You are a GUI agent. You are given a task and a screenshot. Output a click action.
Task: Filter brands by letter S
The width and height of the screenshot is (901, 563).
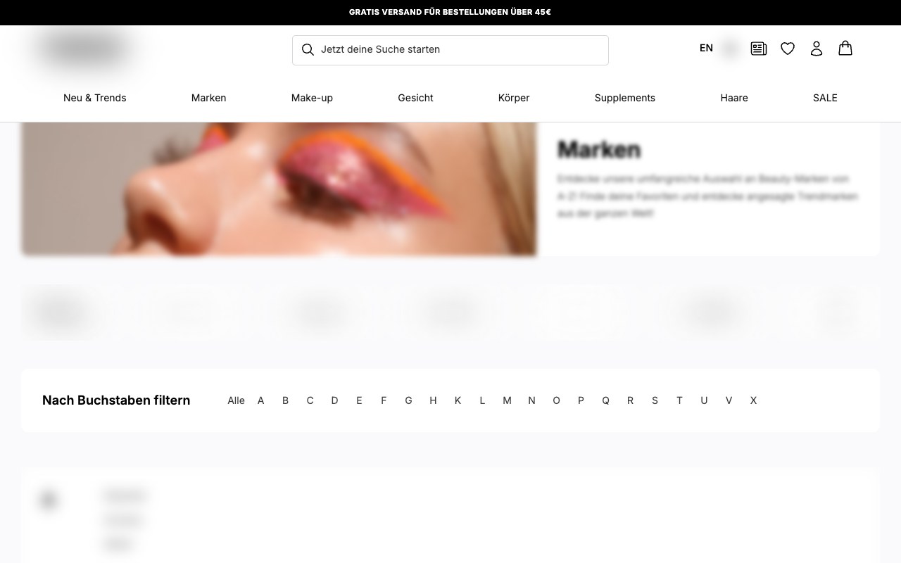pyautogui.click(x=655, y=400)
